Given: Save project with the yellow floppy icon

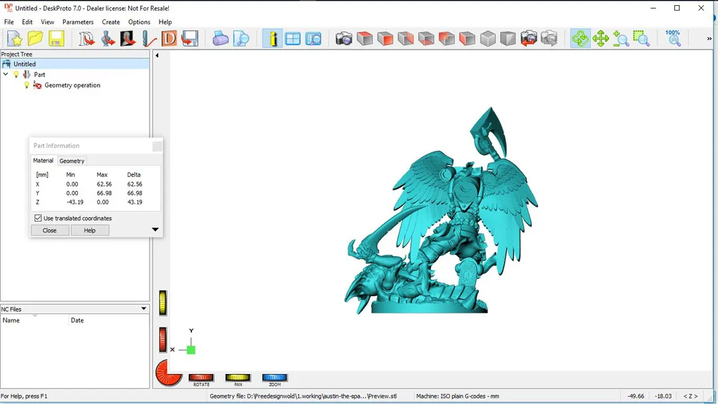Looking at the screenshot, I should pos(57,39).
